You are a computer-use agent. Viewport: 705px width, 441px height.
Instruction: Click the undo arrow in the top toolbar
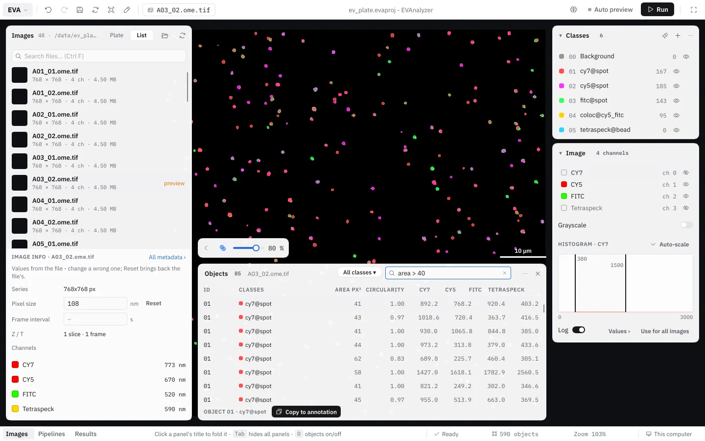click(48, 10)
